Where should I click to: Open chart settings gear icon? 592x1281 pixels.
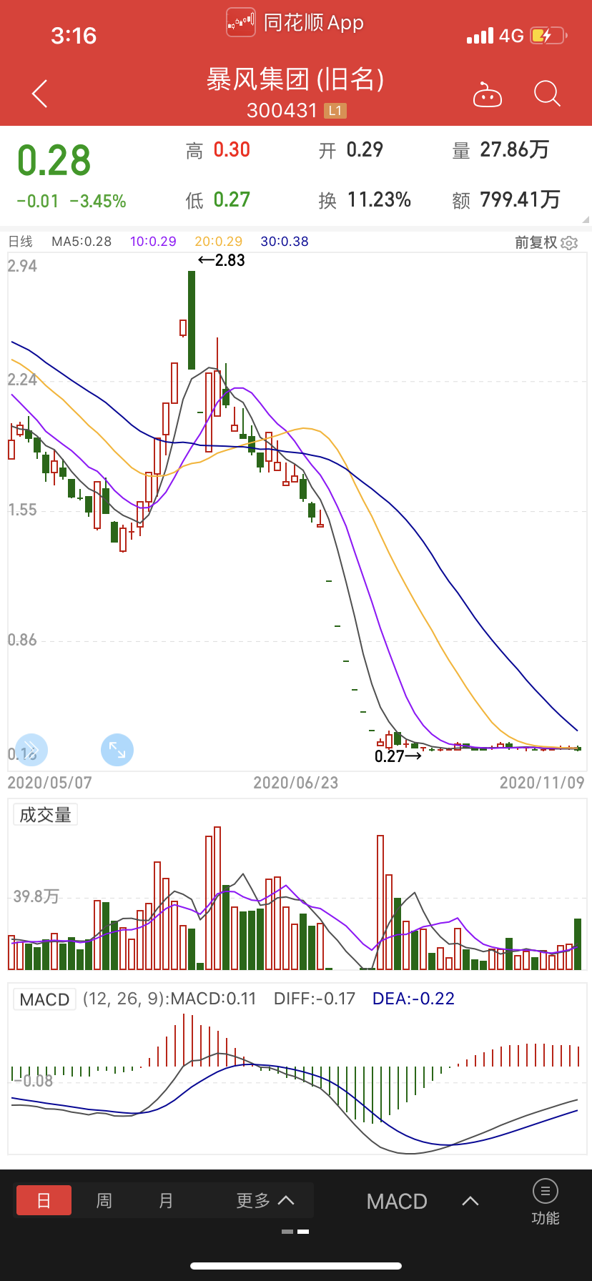click(x=569, y=243)
